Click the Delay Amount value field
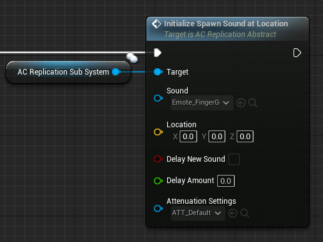This screenshot has height=242, width=323. pos(226,181)
